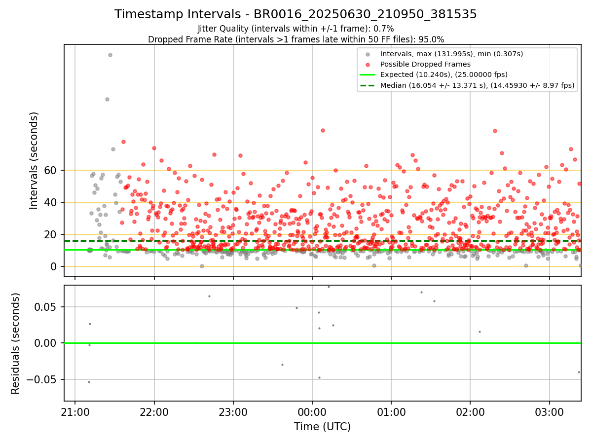Screen dimensions: 592x444
Task: Click the '00:00' x-axis tick label
Action: [x=312, y=412]
